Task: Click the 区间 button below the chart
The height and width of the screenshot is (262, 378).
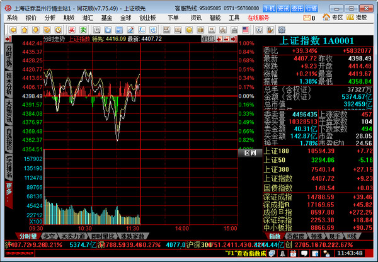Action: [x=249, y=152]
